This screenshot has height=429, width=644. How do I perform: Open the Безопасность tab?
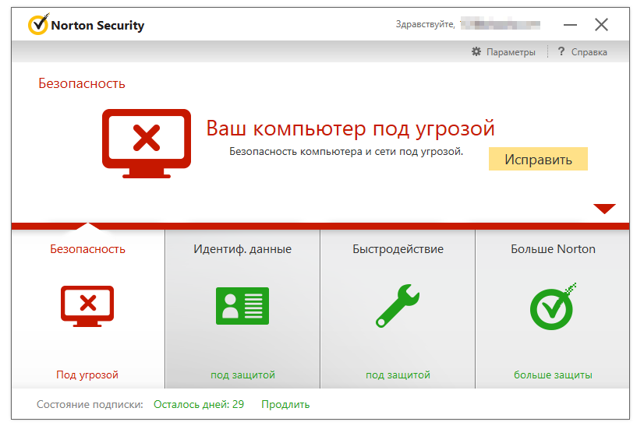coord(88,308)
